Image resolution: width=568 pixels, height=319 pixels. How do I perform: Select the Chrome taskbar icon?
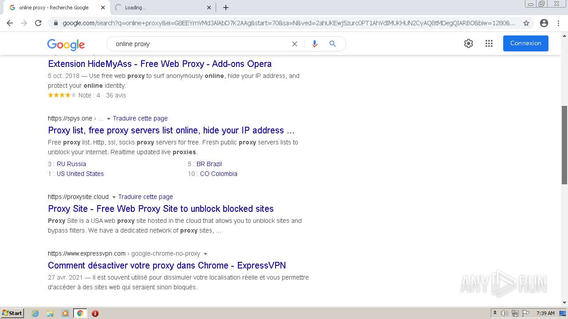coord(80,313)
